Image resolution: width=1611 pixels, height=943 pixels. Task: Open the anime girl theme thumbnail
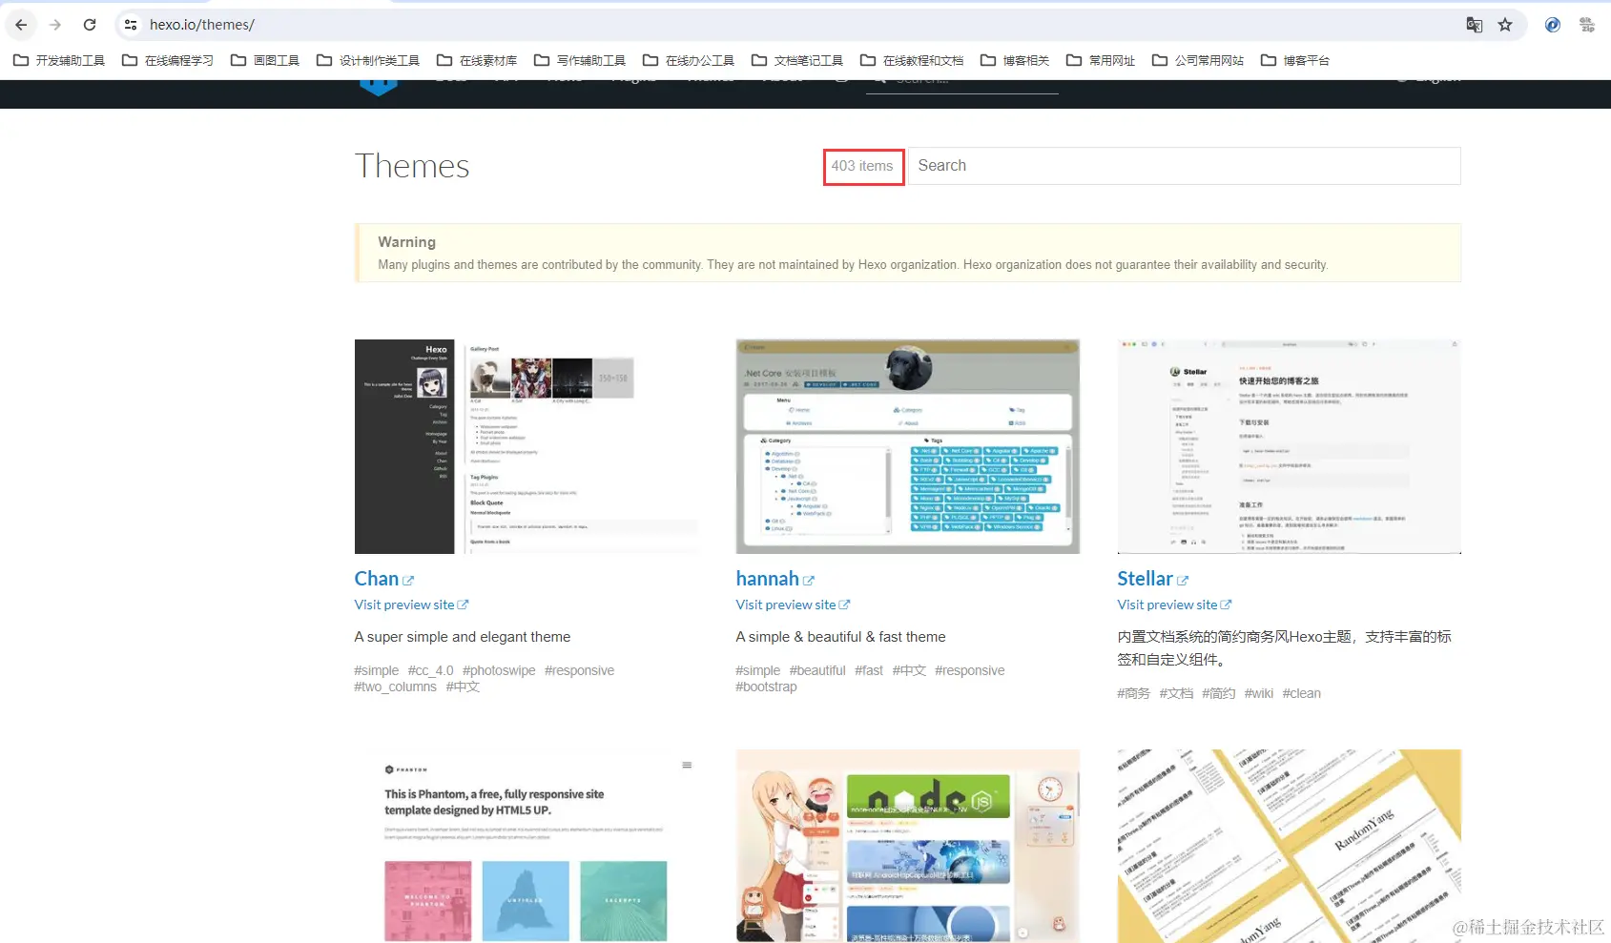908,847
